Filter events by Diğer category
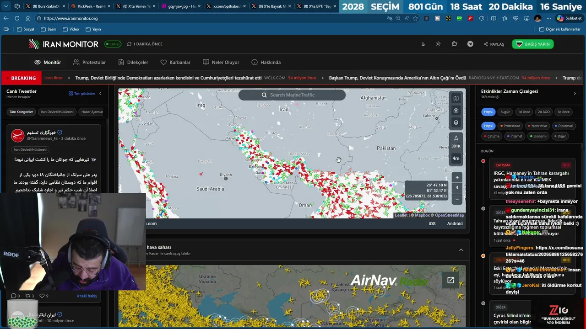 pyautogui.click(x=560, y=136)
